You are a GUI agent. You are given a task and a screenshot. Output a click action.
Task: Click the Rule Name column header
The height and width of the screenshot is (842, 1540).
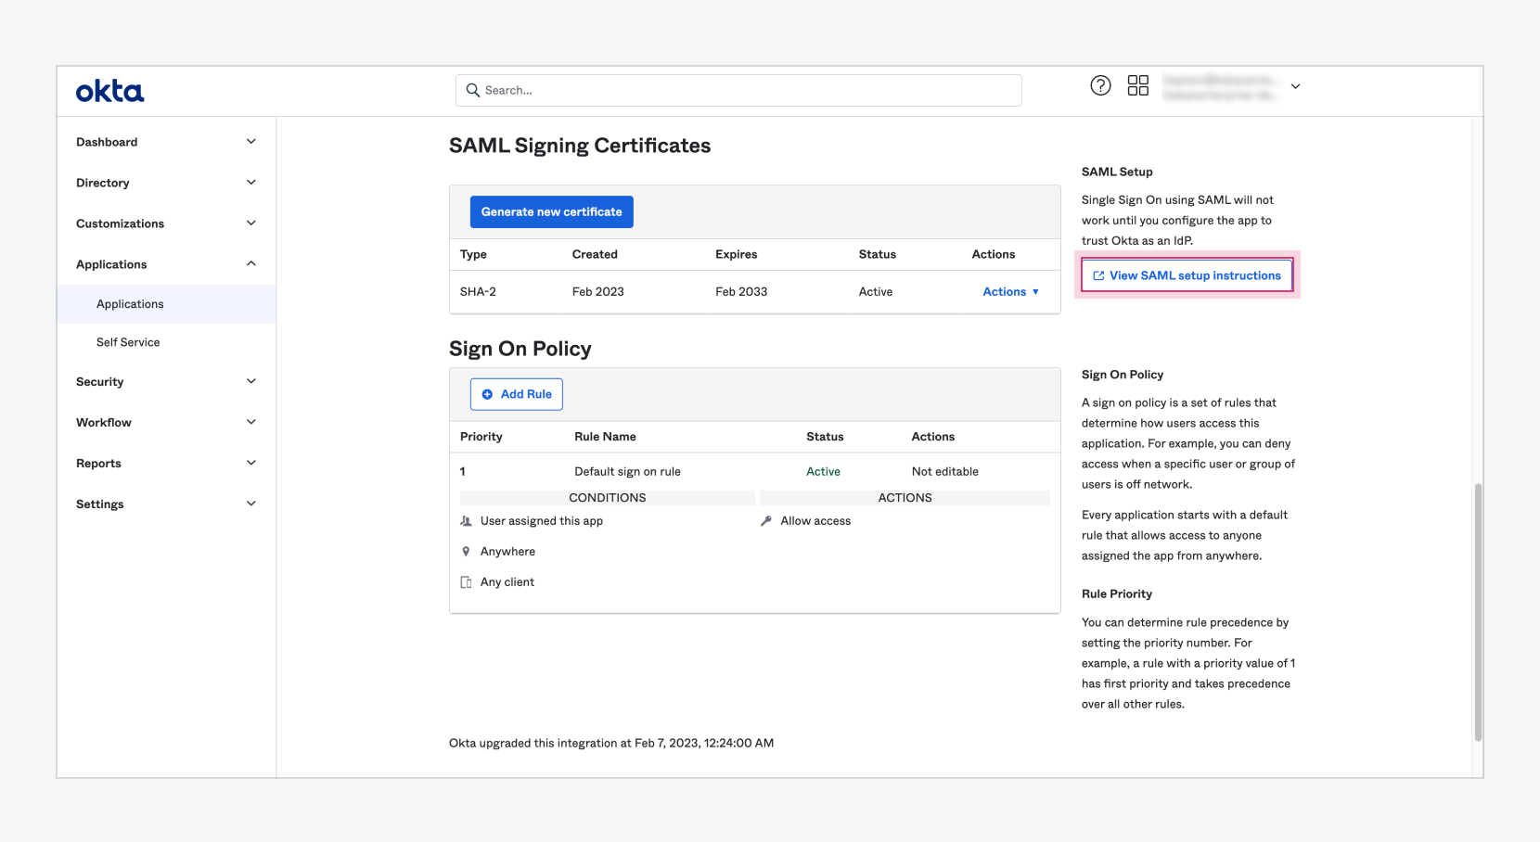point(605,437)
